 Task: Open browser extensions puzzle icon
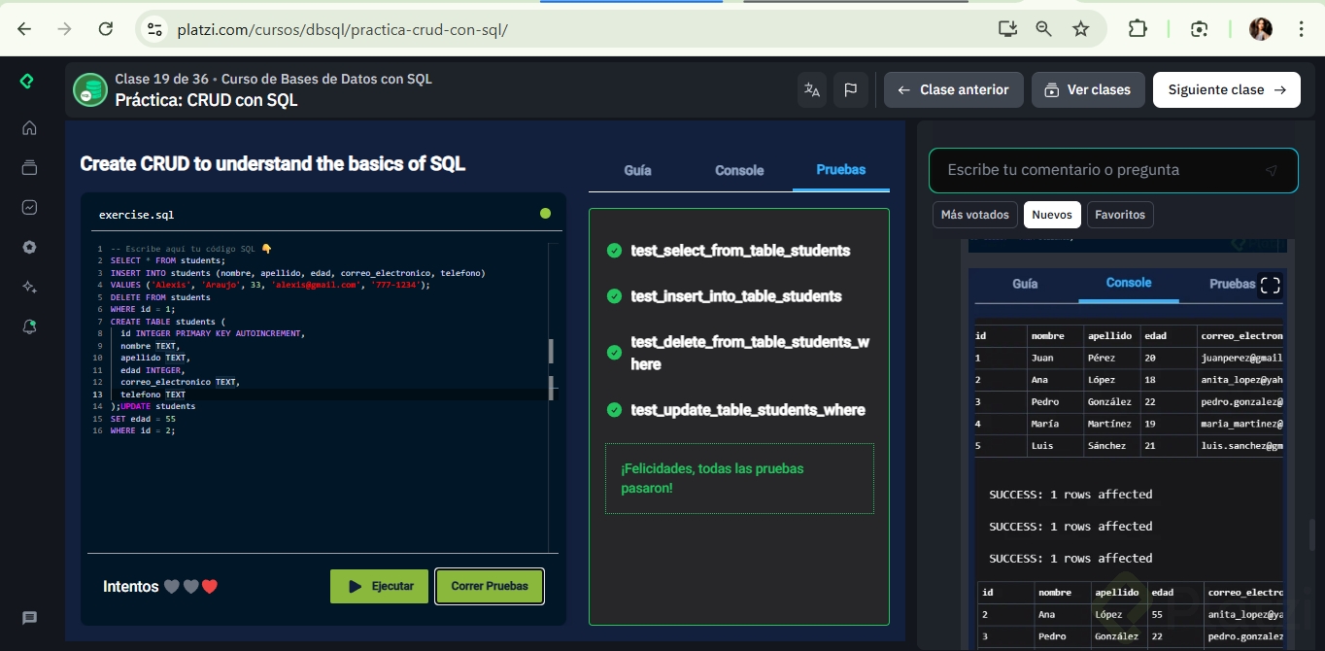1138,29
